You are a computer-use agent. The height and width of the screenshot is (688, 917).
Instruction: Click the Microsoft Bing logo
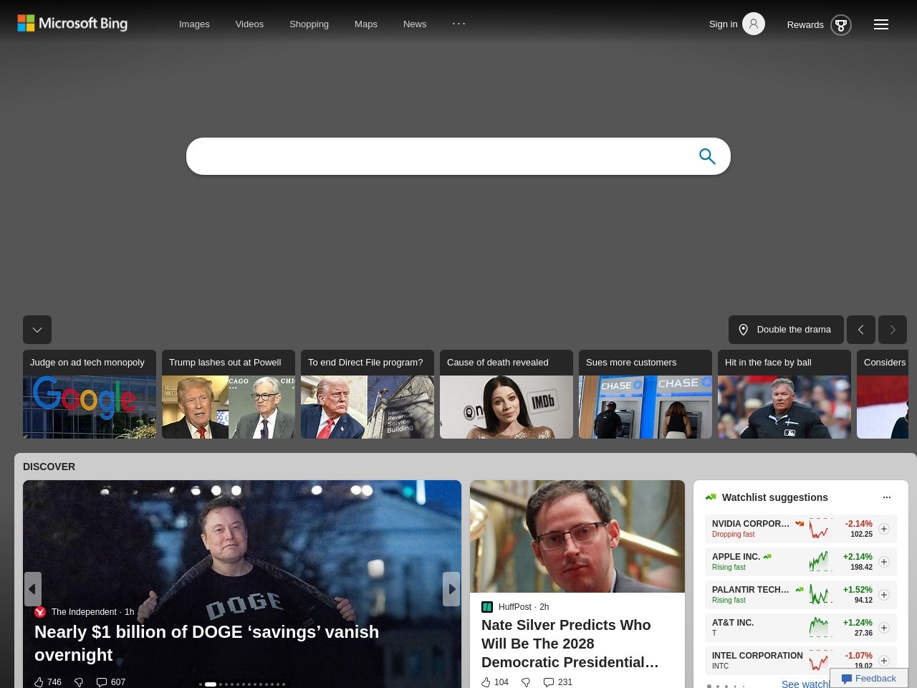tap(72, 24)
